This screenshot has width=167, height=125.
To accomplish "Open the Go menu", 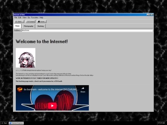I will 29,18.
